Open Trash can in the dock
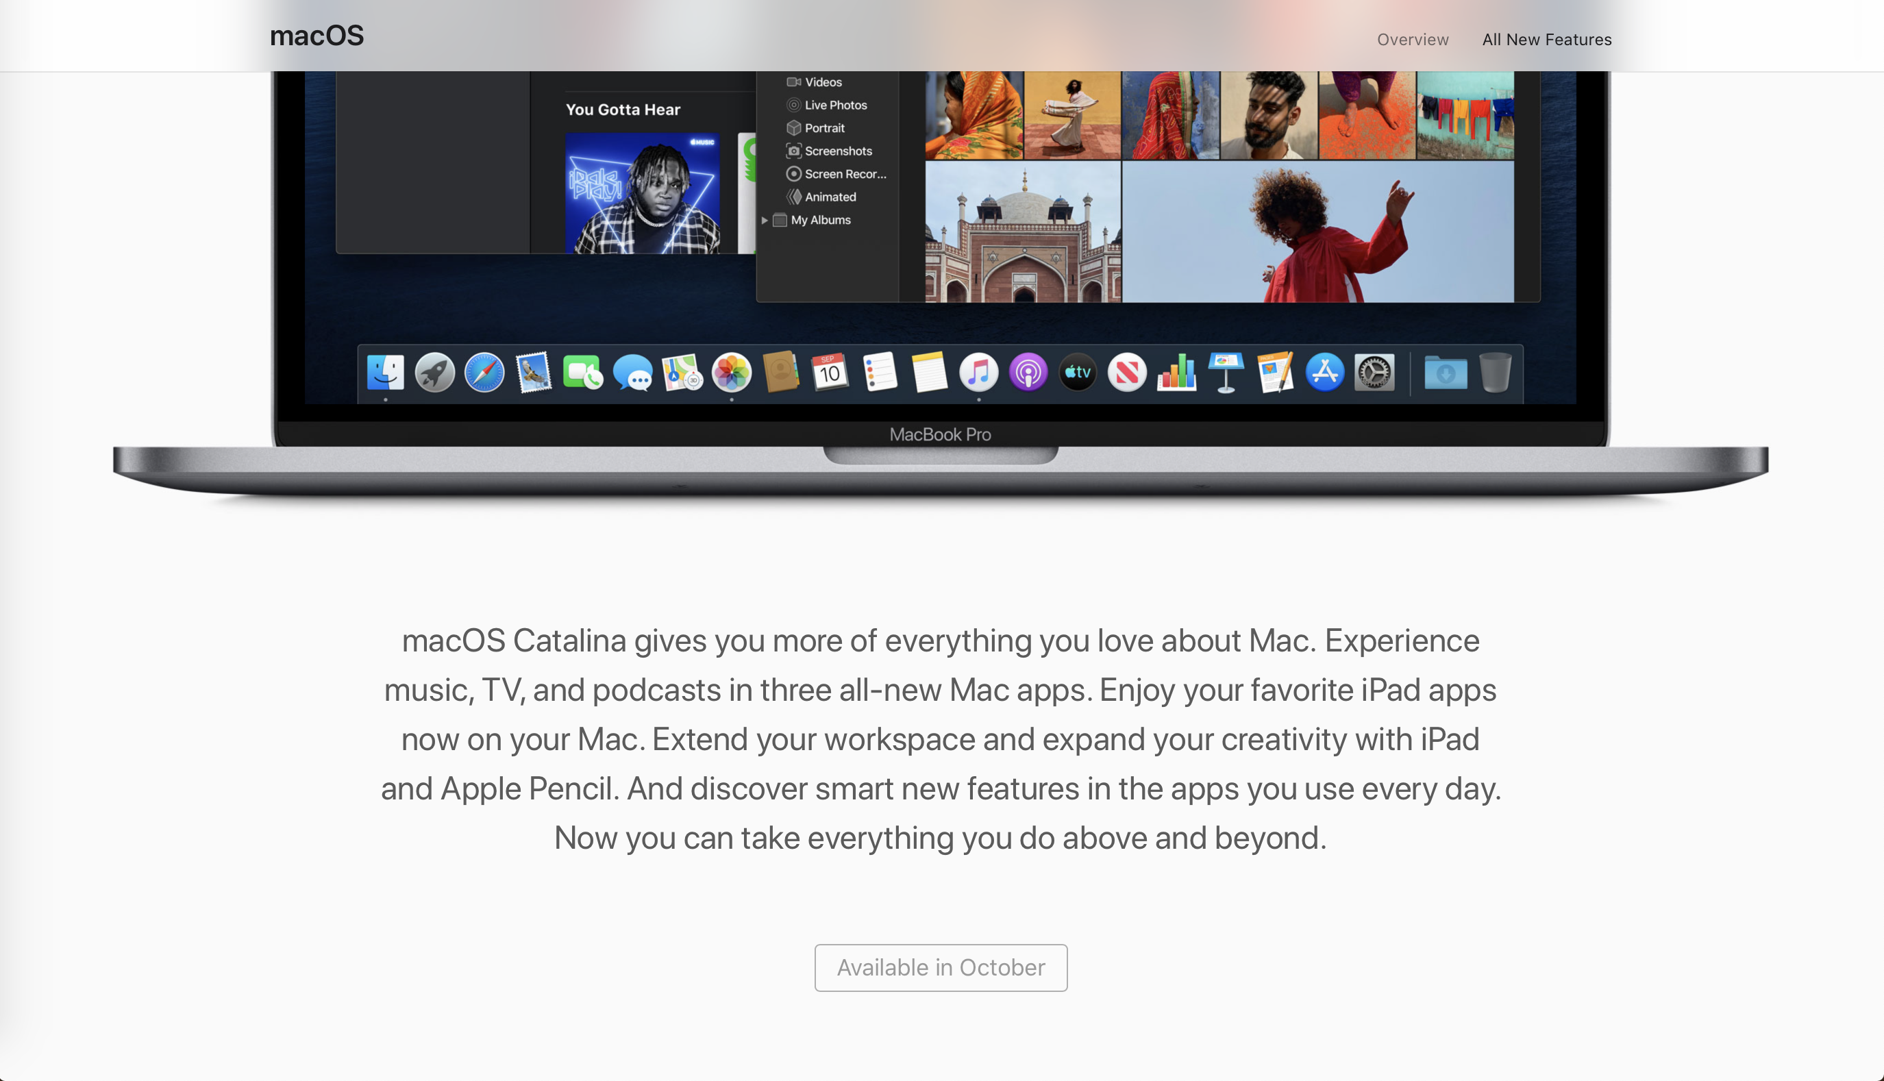 pos(1495,372)
